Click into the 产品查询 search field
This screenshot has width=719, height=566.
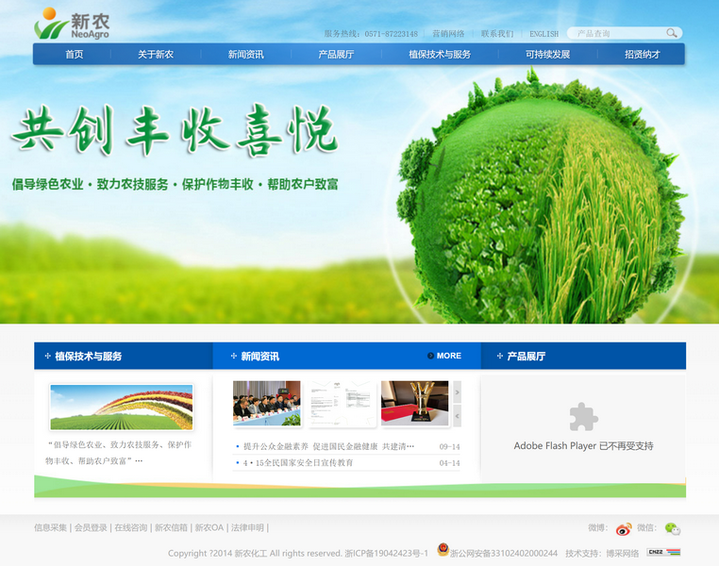coord(618,33)
